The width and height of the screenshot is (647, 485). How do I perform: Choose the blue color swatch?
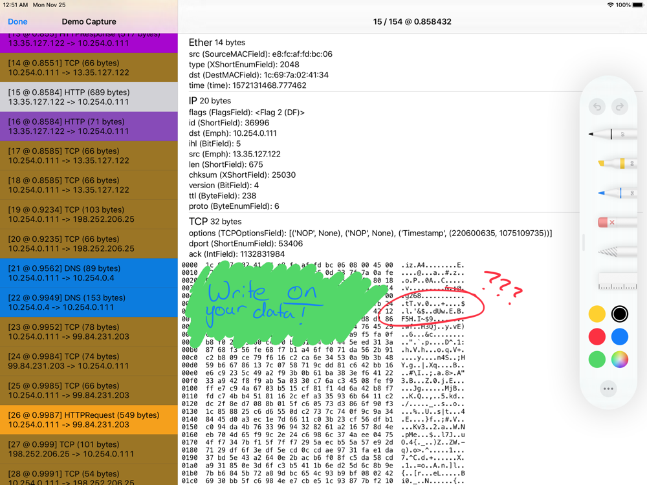coord(619,336)
